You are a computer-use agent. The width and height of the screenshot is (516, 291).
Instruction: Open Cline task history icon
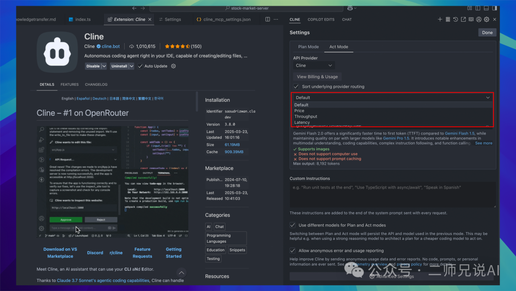point(455,20)
